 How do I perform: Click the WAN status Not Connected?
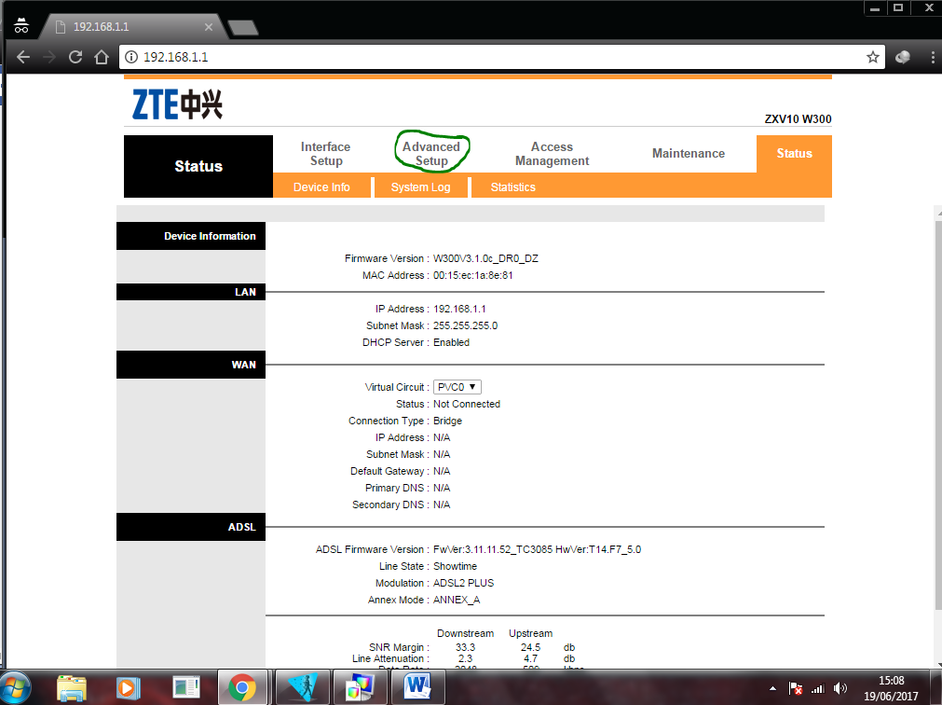467,404
